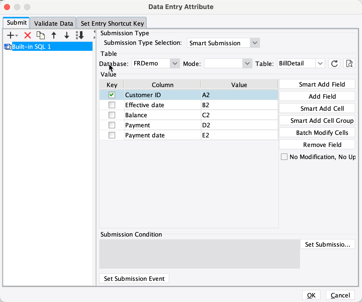Check No Modification, No Update option
The image size is (362, 302).
284,157
